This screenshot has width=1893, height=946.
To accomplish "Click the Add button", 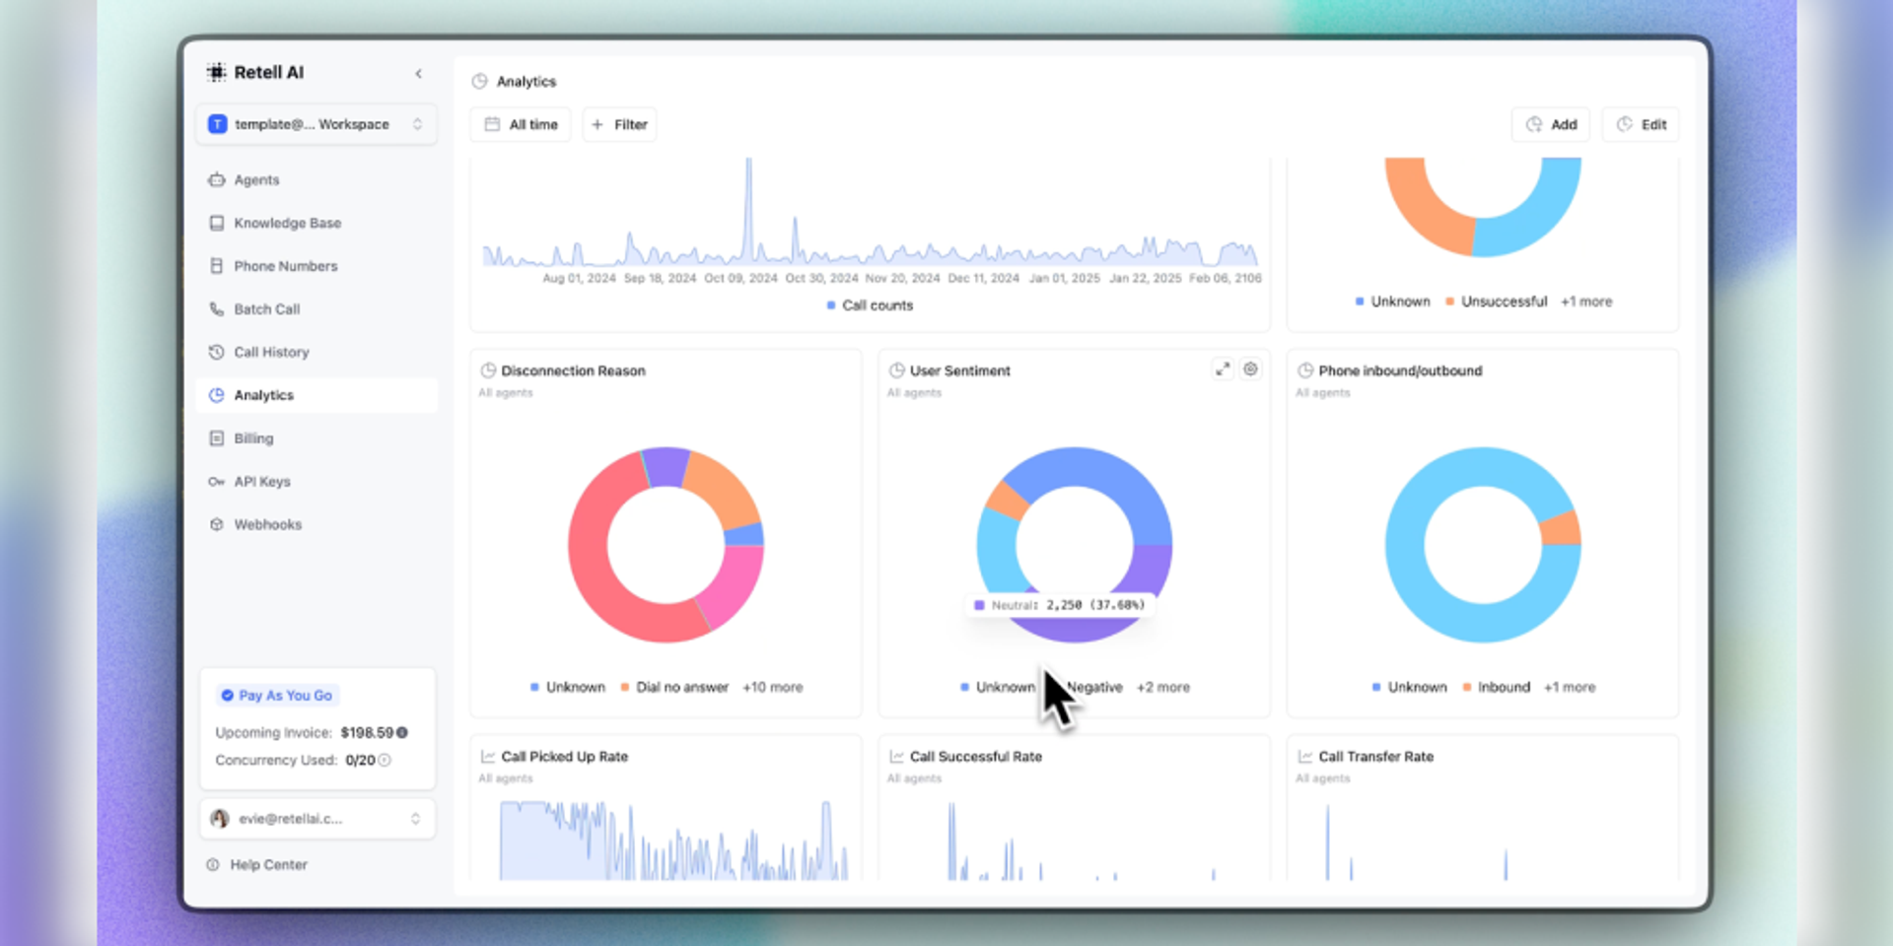I will [1551, 124].
